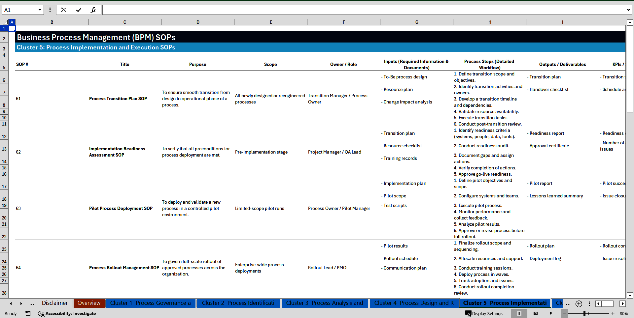Click the Enter checkmark icon

[78, 10]
